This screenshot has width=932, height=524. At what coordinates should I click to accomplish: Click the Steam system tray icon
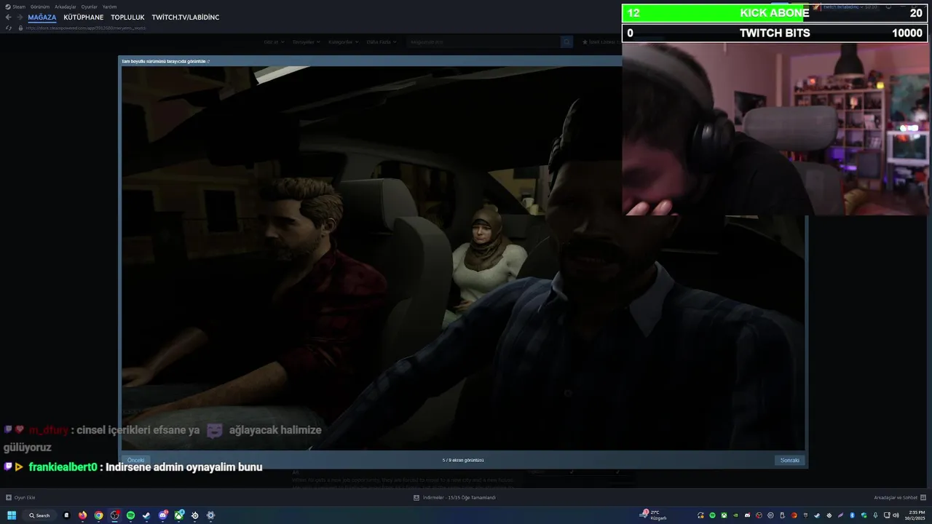tap(817, 515)
